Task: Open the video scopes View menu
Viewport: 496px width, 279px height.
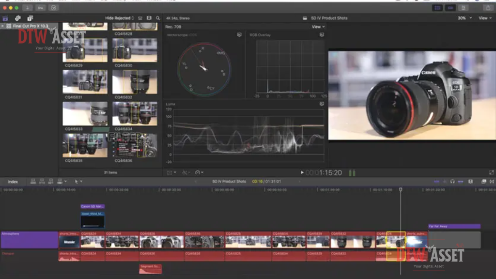Action: [x=318, y=27]
